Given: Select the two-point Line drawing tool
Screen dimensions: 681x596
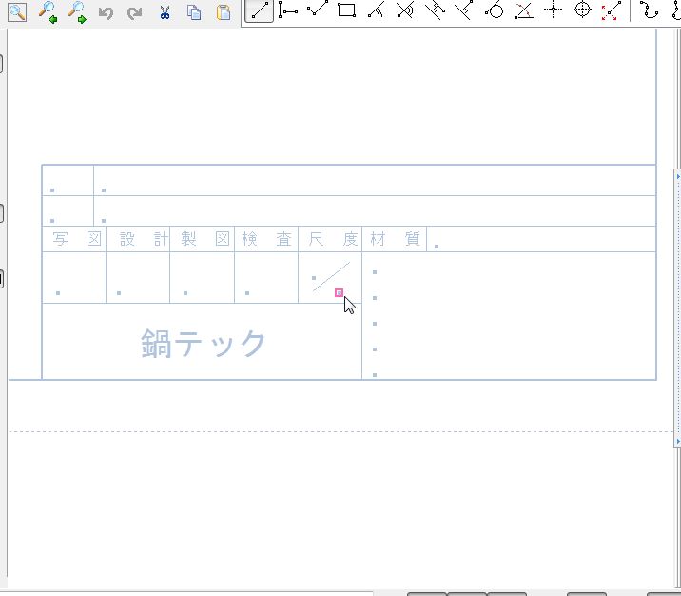Looking at the screenshot, I should [260, 11].
